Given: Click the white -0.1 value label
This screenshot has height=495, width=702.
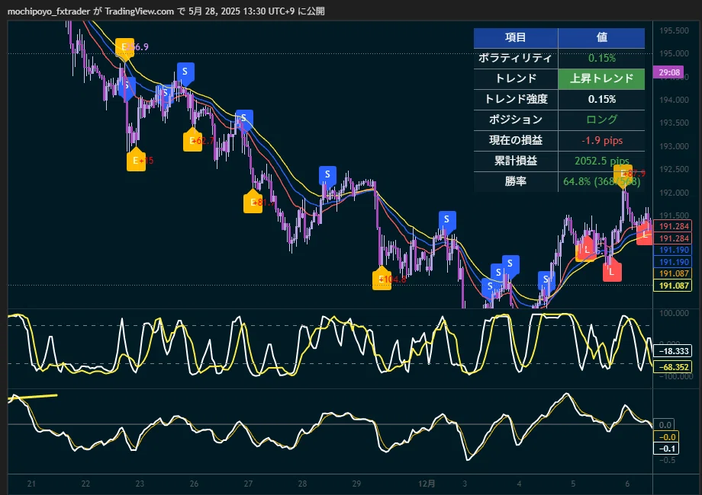Looking at the screenshot, I should (667, 449).
